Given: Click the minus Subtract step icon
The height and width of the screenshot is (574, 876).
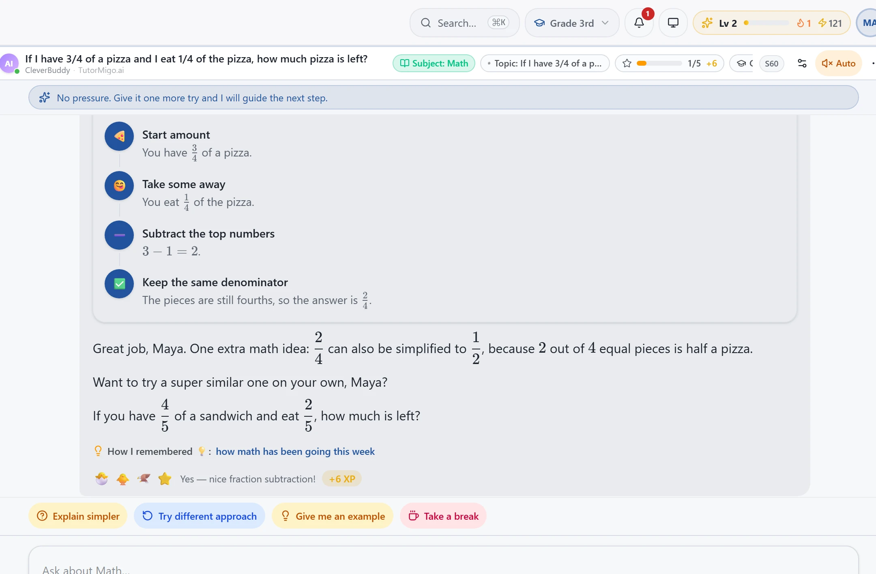Looking at the screenshot, I should click(x=119, y=235).
